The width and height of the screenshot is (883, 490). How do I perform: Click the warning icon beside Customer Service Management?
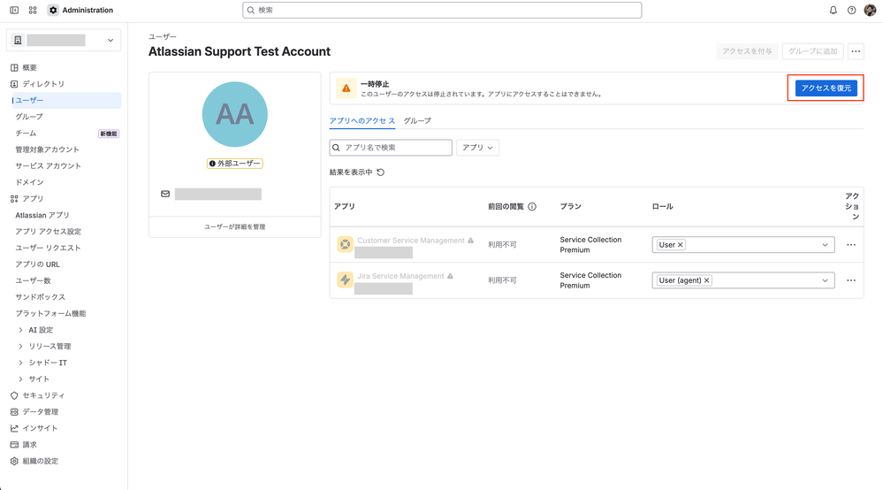(x=471, y=241)
